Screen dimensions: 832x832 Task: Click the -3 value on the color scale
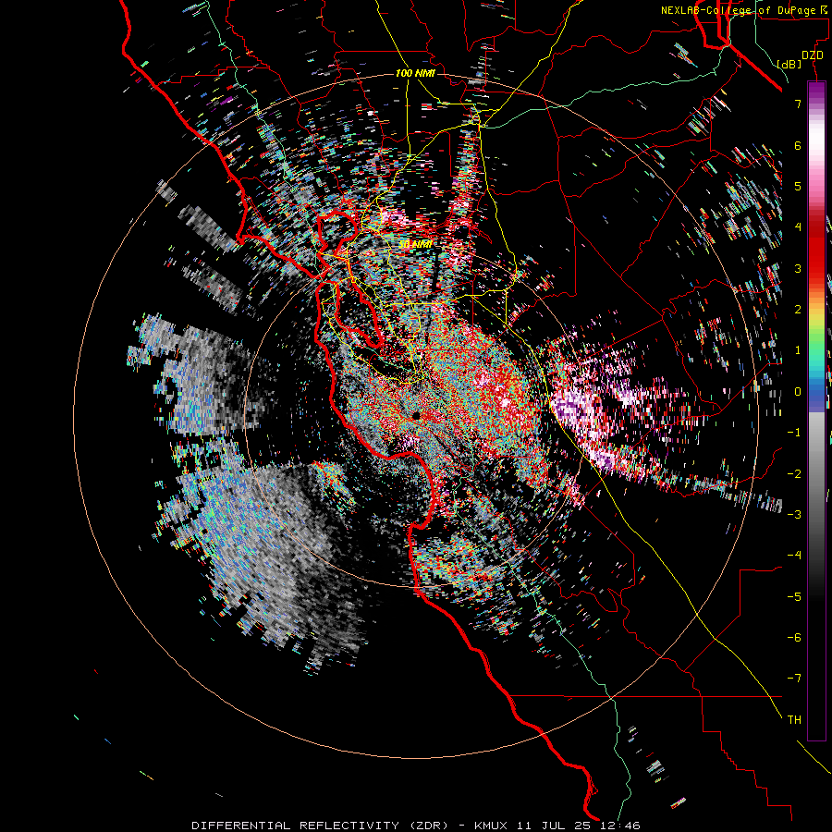[794, 514]
